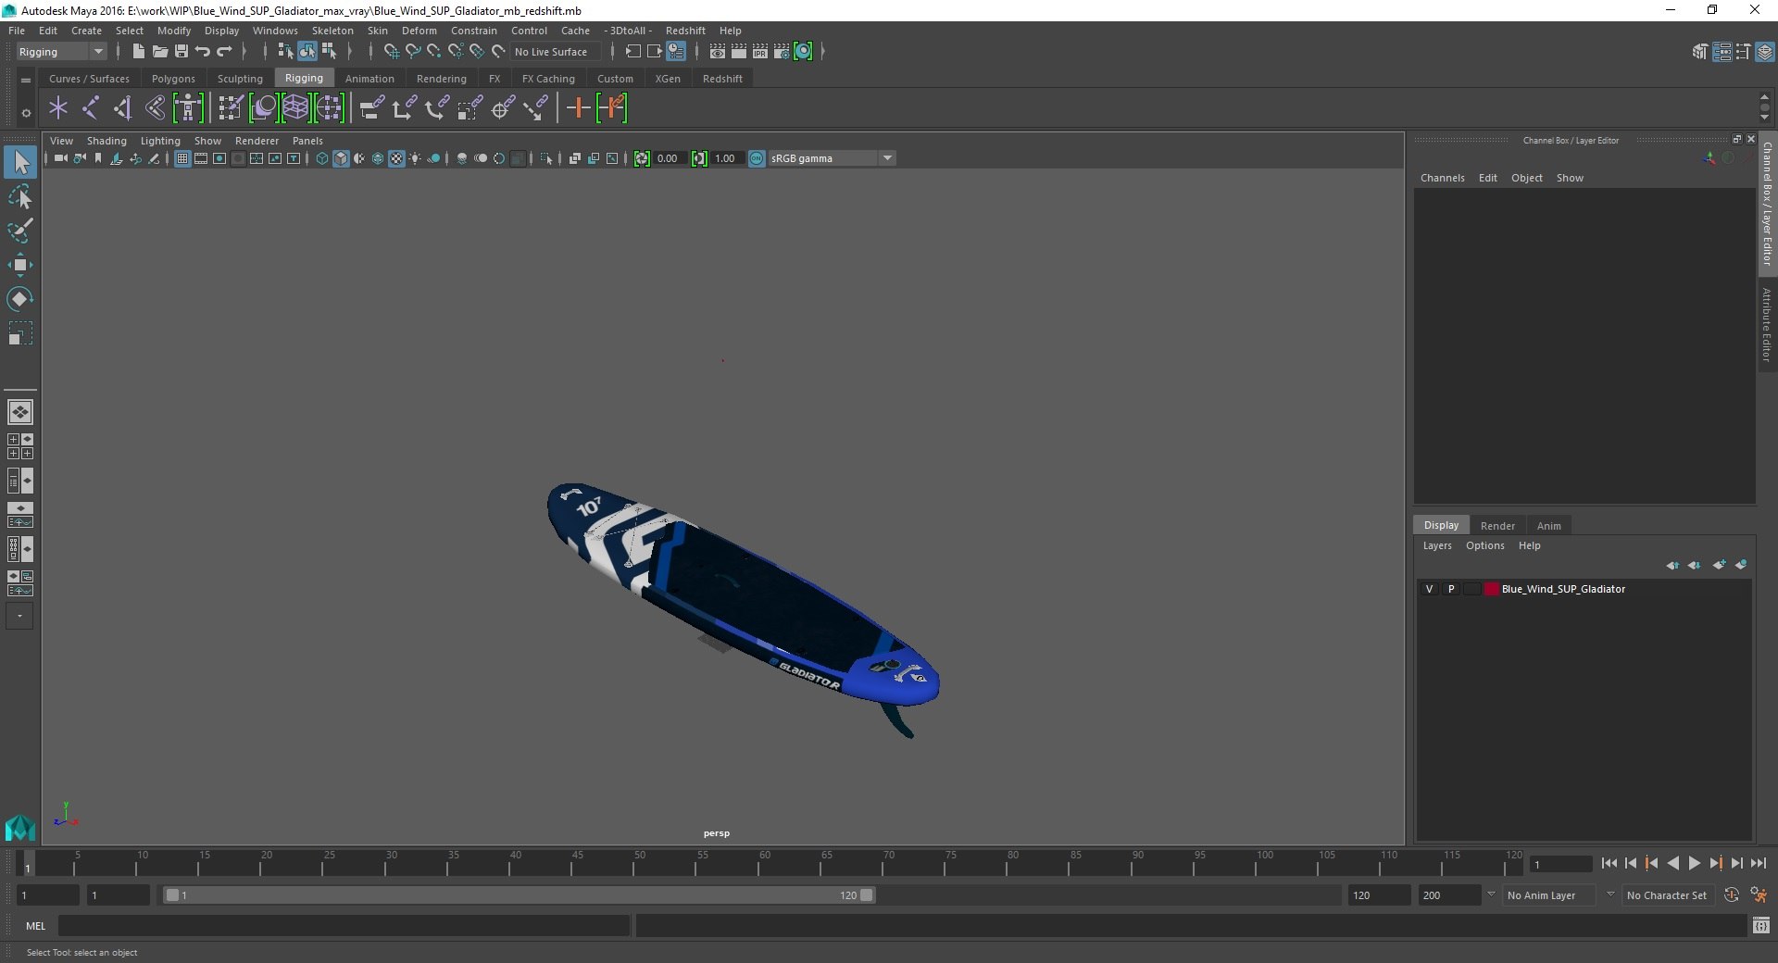Select the Lasso Select tool in toolbox
The width and height of the screenshot is (1778, 963).
20,196
